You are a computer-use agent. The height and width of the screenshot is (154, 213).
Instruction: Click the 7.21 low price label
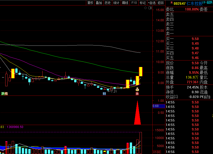[114, 91]
